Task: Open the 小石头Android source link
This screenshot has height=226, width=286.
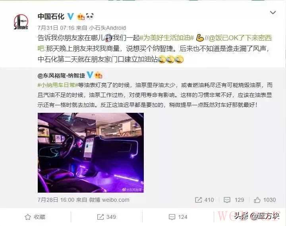Action: tap(107, 28)
